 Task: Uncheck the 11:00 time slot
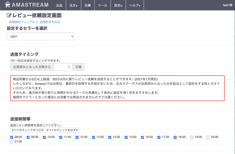61,137
